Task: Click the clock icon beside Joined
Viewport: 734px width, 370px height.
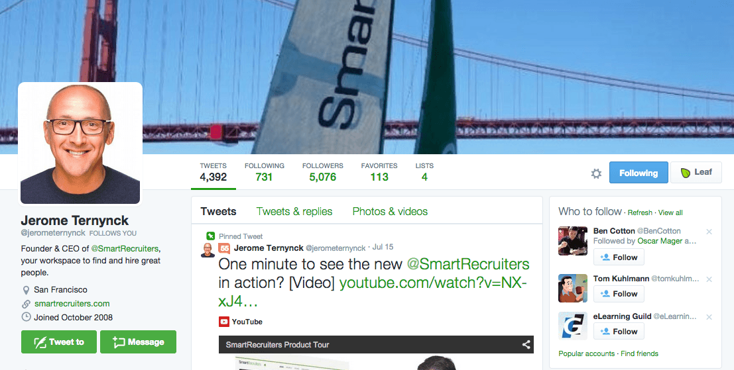Action: [27, 317]
